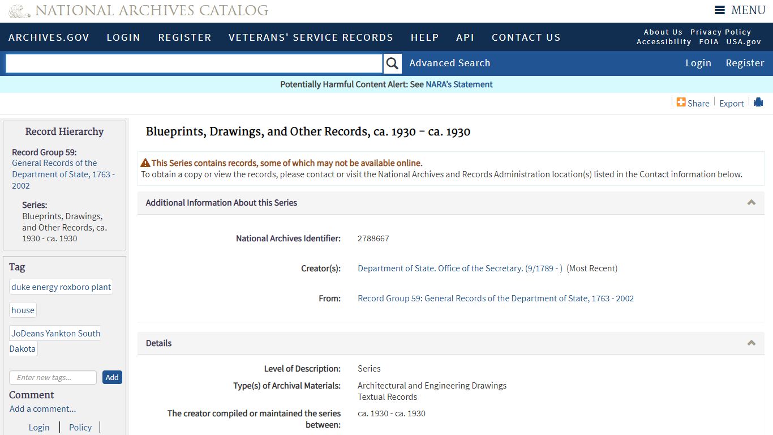This screenshot has width=773, height=435.
Task: Open Record Group 59 link in From field
Action: 496,298
